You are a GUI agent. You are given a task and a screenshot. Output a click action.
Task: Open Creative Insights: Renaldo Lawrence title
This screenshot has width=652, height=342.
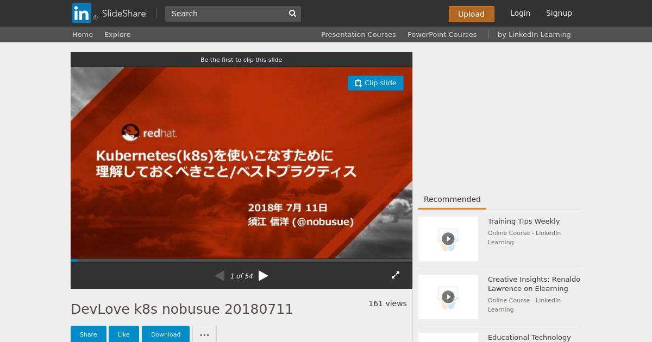click(534, 284)
